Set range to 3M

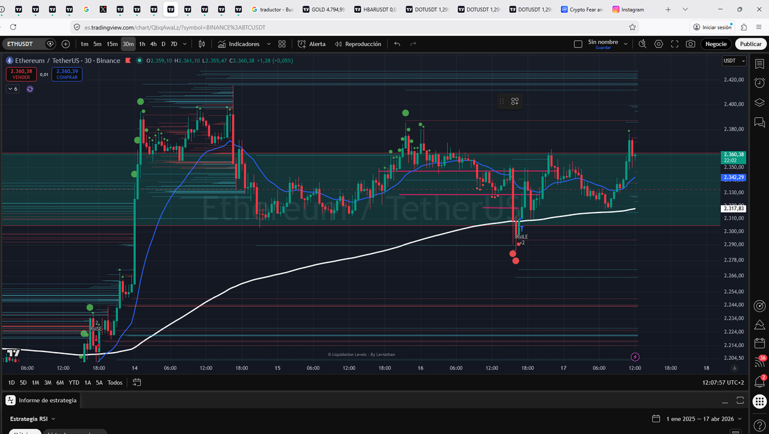[x=47, y=382]
